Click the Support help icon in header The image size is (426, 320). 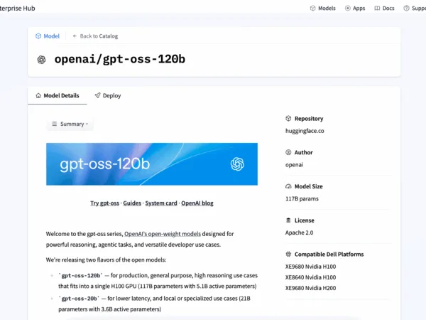(406, 8)
